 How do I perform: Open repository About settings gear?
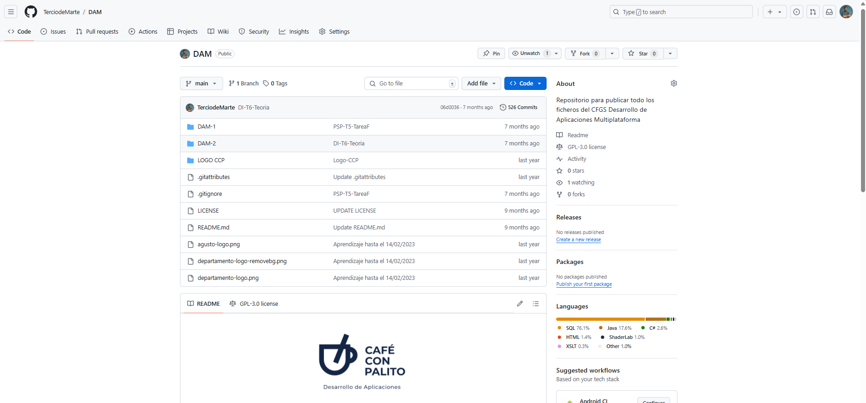point(674,83)
